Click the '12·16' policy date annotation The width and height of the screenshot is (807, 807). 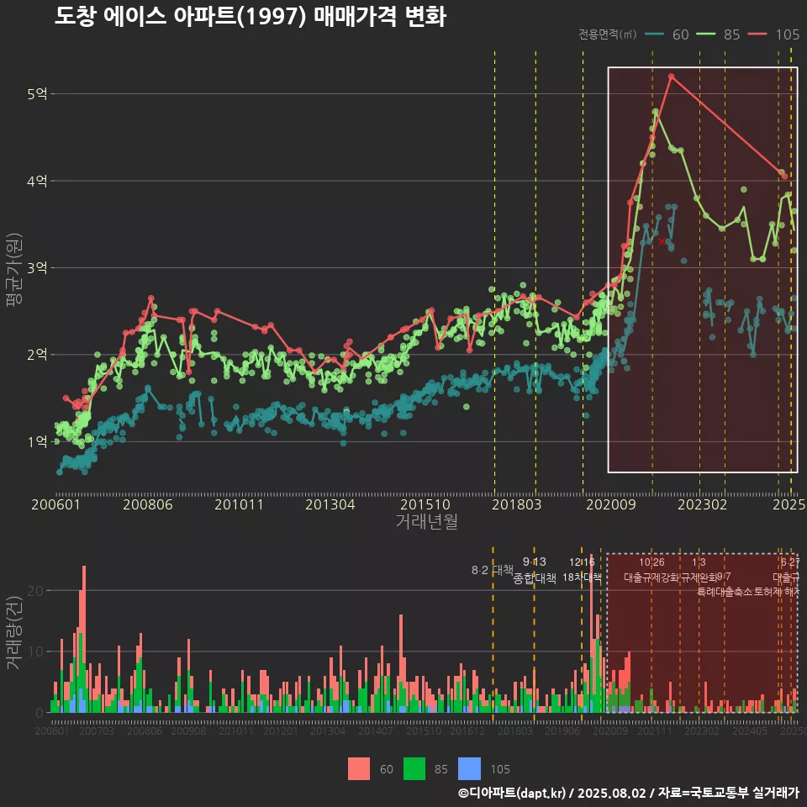582,562
